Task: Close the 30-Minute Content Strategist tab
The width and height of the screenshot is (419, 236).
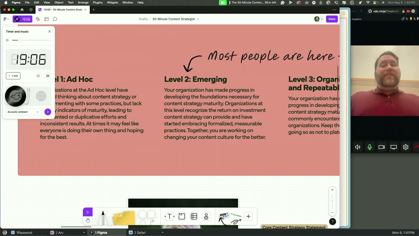Action: click(x=85, y=10)
